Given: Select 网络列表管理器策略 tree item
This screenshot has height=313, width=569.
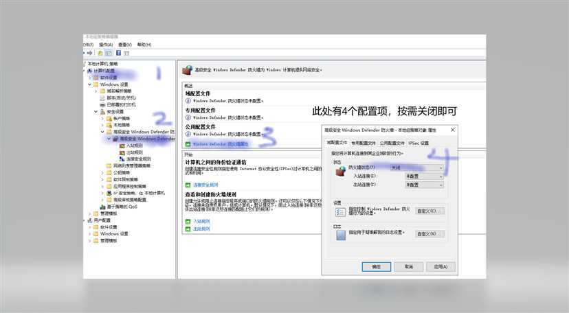Looking at the screenshot, I should [x=131, y=166].
